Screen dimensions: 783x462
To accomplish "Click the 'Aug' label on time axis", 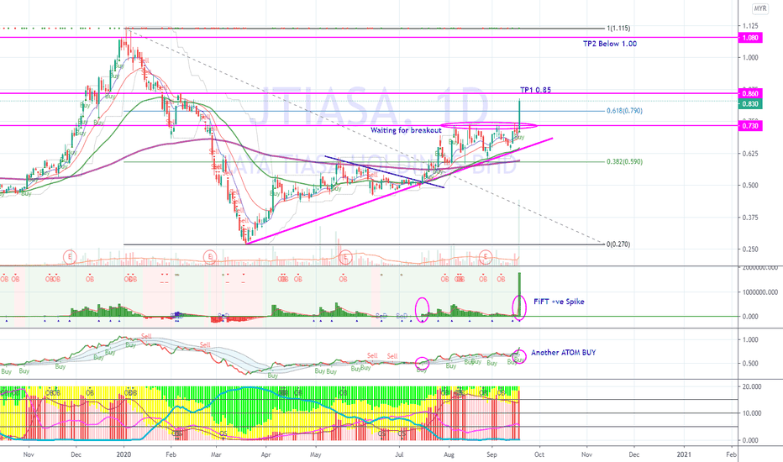I will pyautogui.click(x=449, y=454).
